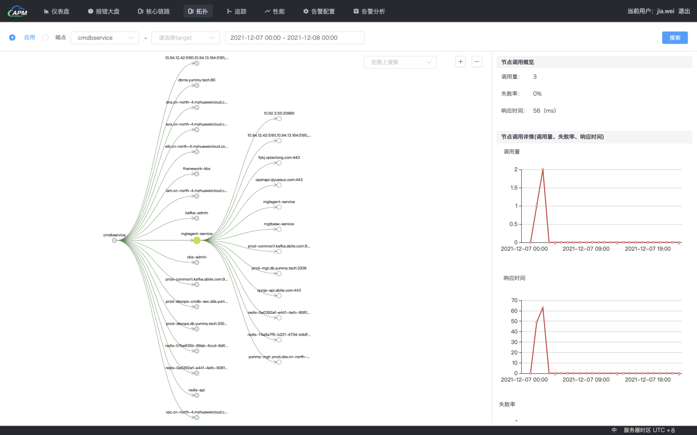The height and width of the screenshot is (435, 697).
Task: Select the fpkj.vpiaotong.com:443 node
Action: click(279, 163)
